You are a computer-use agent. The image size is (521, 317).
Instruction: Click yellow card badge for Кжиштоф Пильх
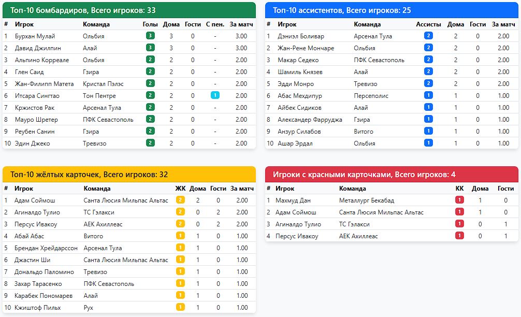tap(180, 307)
